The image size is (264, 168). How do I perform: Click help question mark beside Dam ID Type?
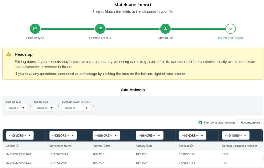(x=30, y=106)
